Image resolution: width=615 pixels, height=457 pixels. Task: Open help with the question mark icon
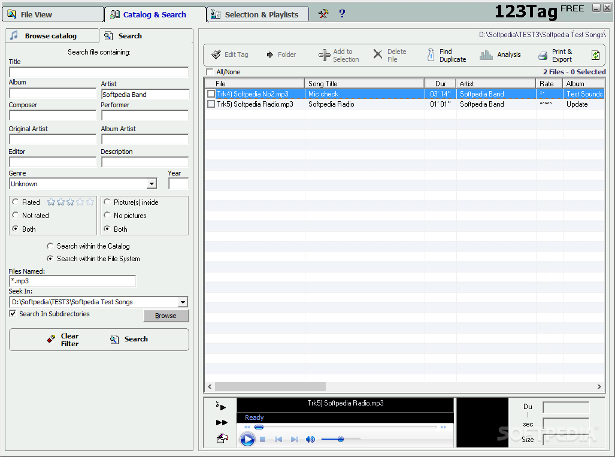(342, 14)
